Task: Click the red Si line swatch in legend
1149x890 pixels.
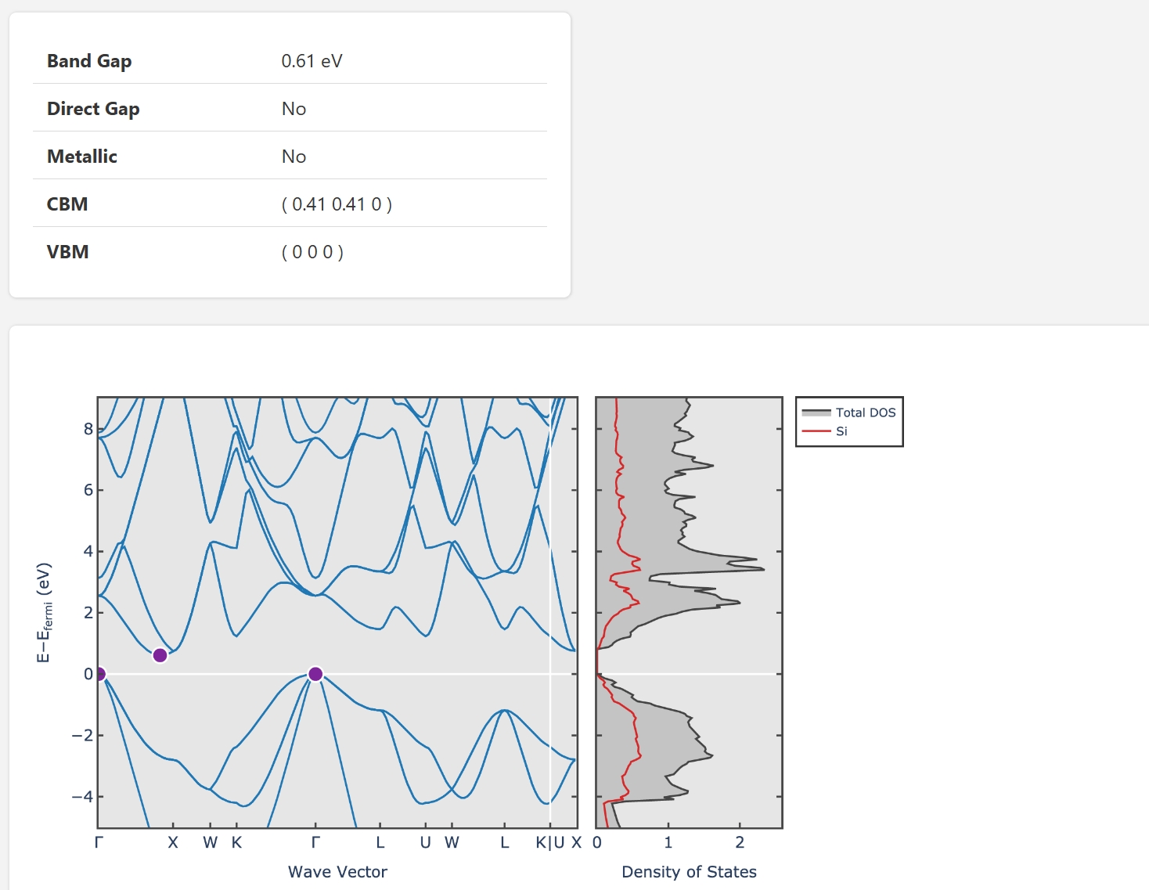Action: 816,431
